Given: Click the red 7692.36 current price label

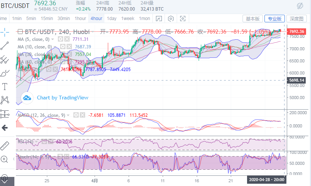Looking at the screenshot, I should [297, 31].
